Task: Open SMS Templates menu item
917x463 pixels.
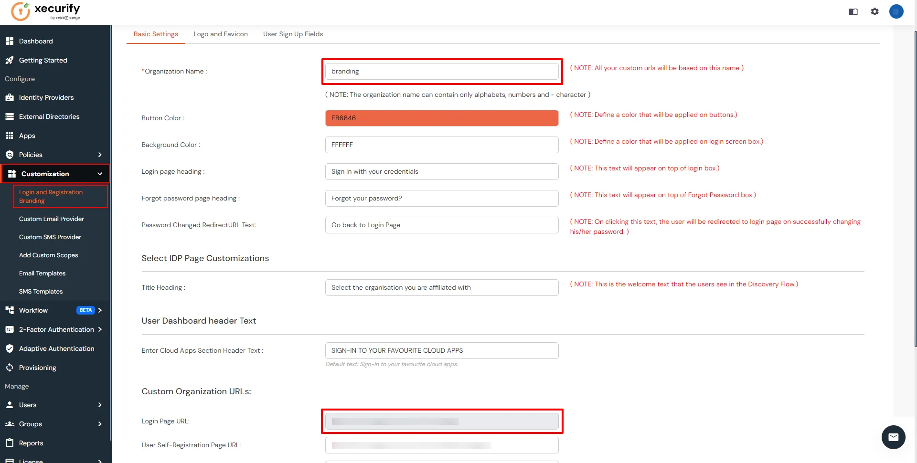Action: 41,291
